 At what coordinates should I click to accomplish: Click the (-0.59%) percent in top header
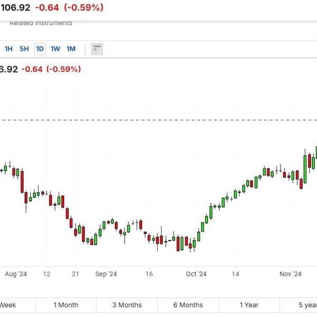pyautogui.click(x=83, y=8)
